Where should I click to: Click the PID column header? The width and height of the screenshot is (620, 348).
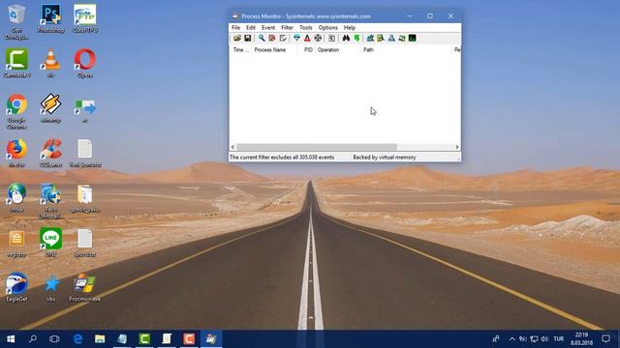[307, 49]
